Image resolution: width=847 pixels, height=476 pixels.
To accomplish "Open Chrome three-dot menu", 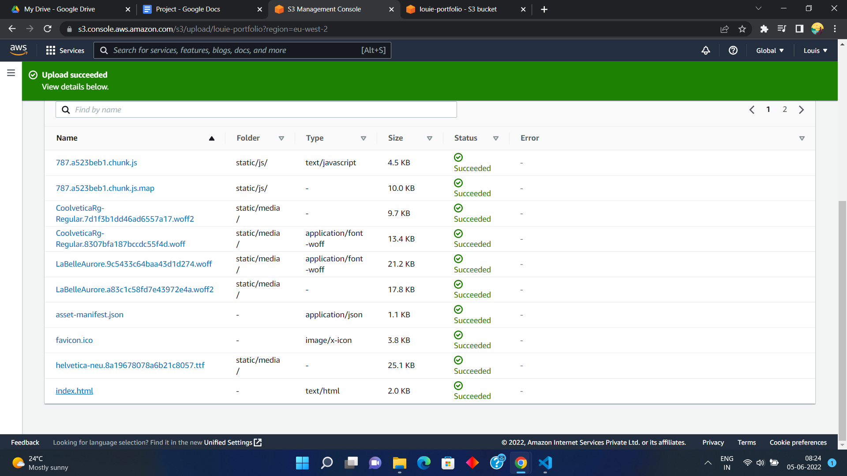I will tap(835, 29).
